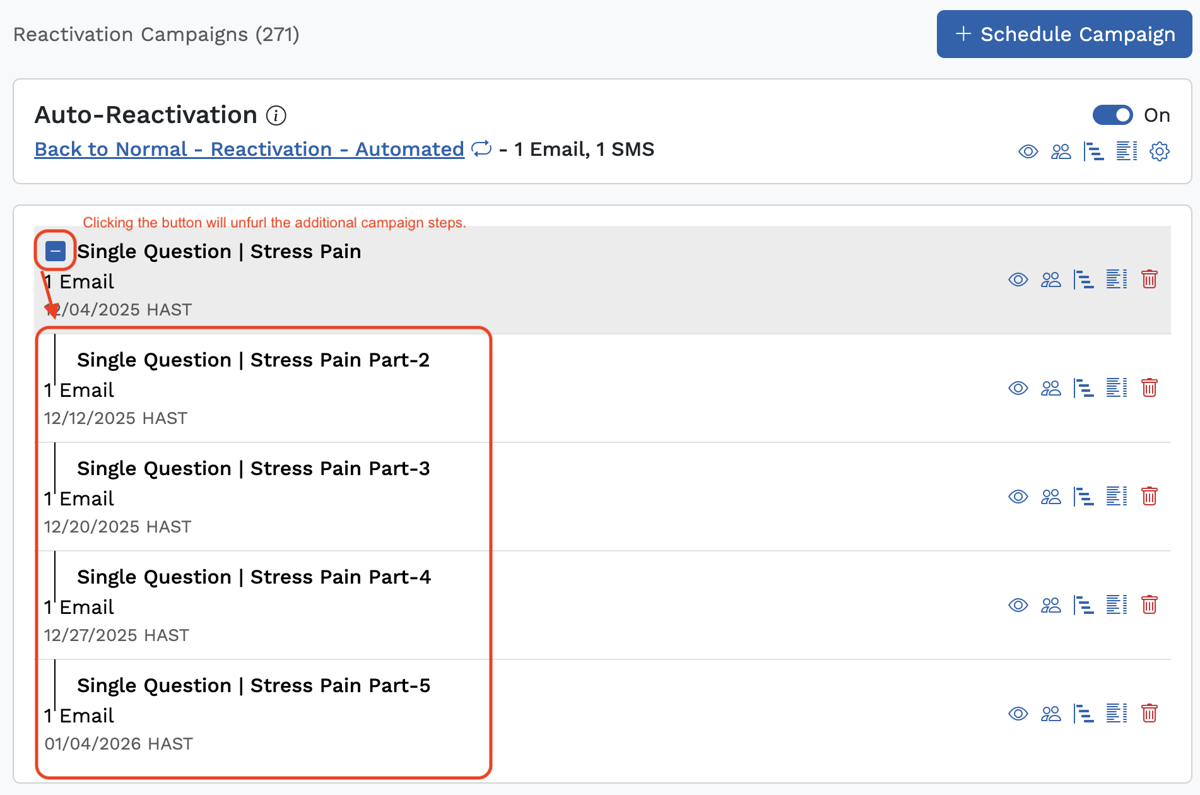Open timeline chart icon for Stress Pain first campaign
Viewport: 1200px width, 795px height.
(1084, 280)
